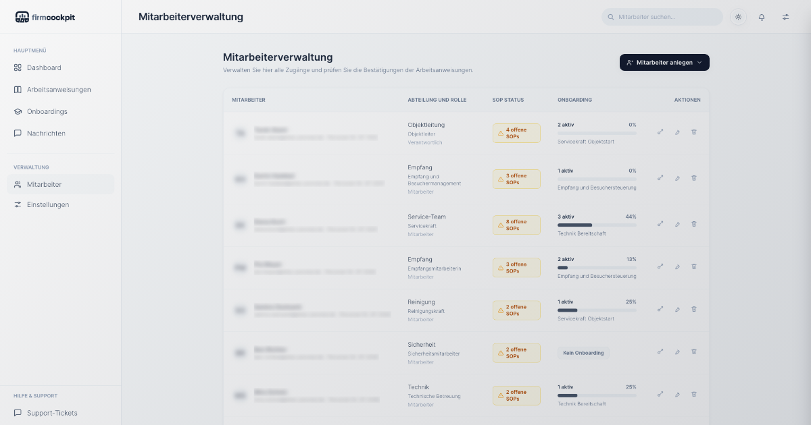The width and height of the screenshot is (811, 425).
Task: Open notifications via the bell icon
Action: 762,17
